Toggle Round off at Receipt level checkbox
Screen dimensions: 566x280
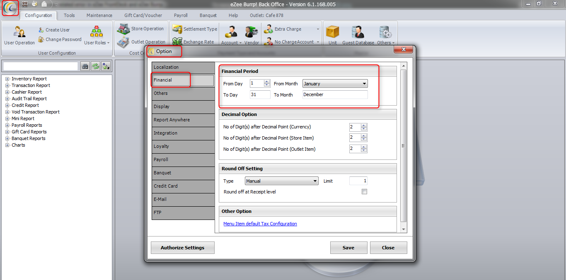(x=364, y=192)
